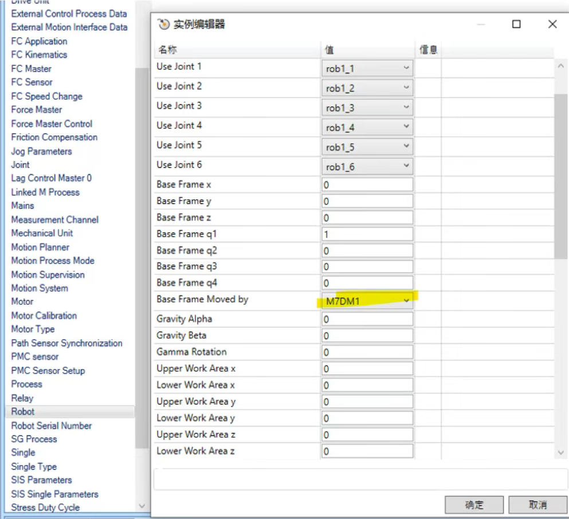Image resolution: width=569 pixels, height=519 pixels.
Task: Click the Instance Editor title bar icon
Action: (x=163, y=24)
